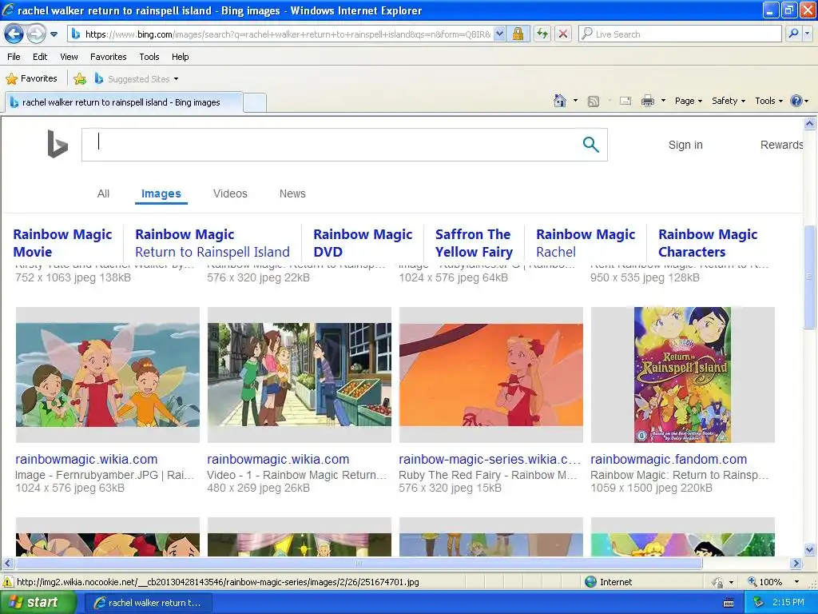Submit search with Bing magnifier icon
818x614 pixels.
[x=590, y=145]
